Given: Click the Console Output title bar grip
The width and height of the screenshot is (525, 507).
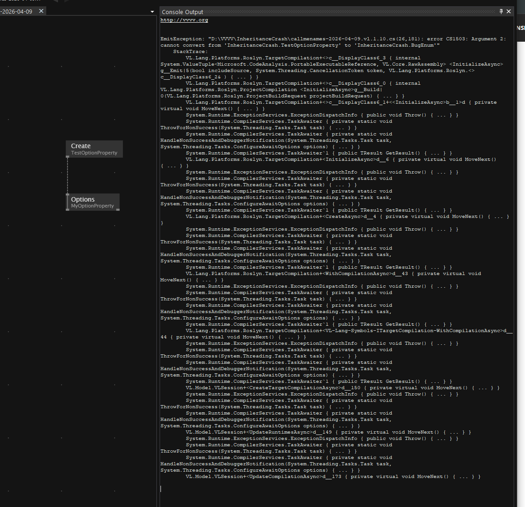Looking at the screenshot, I should click(349, 12).
